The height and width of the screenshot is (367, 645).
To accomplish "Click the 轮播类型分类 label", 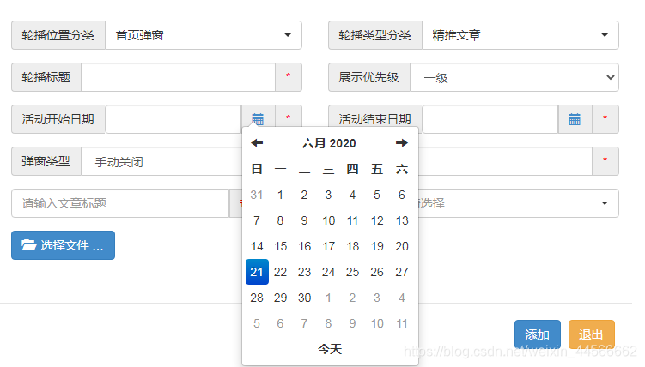I will (374, 35).
